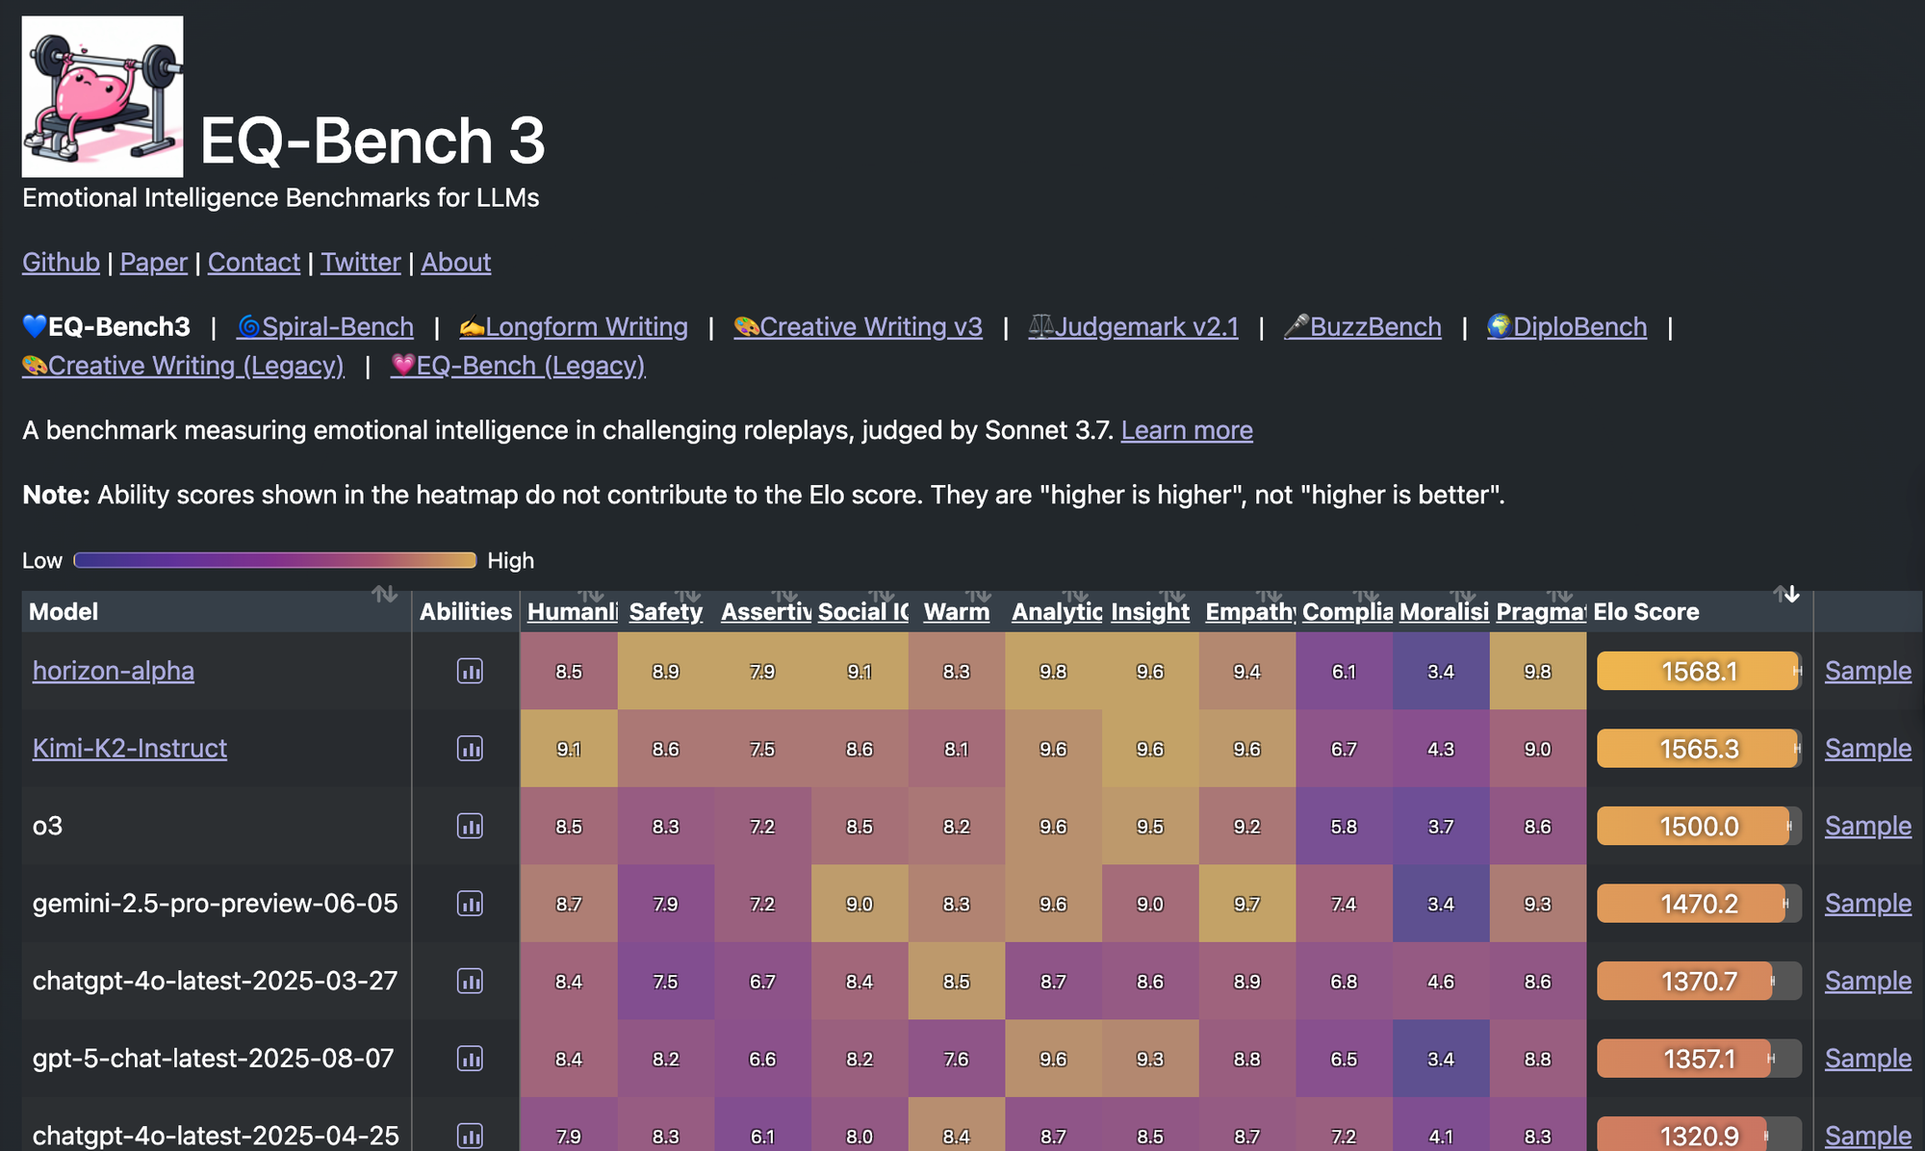Switch to Creative Writing v3 leaderboard
Viewport: 1925px width, 1151px height.
(858, 327)
